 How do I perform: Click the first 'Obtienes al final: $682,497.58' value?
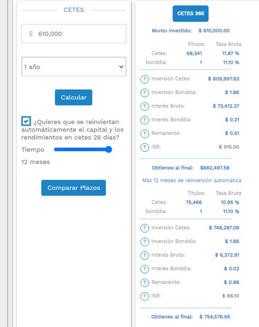(215, 168)
